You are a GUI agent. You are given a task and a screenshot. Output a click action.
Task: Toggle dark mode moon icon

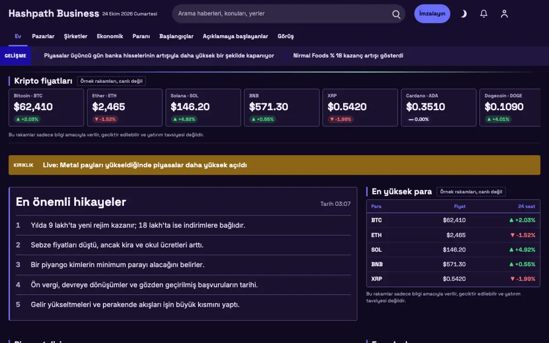pos(463,14)
